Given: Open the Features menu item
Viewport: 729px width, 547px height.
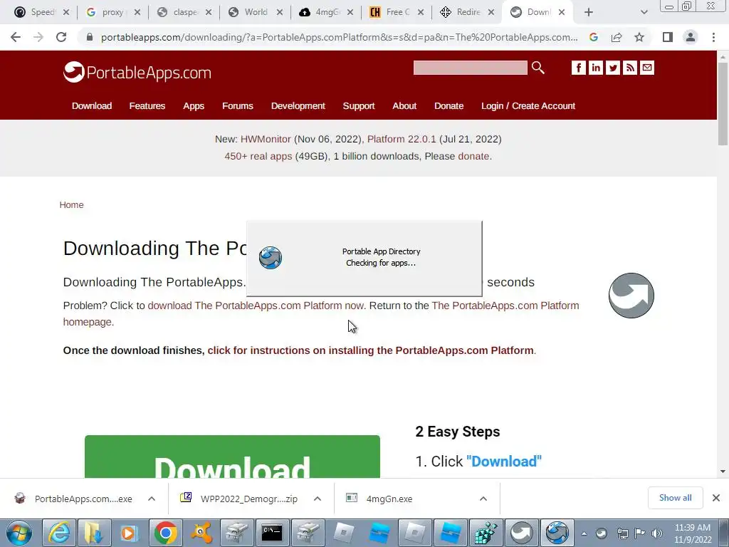Looking at the screenshot, I should point(147,106).
